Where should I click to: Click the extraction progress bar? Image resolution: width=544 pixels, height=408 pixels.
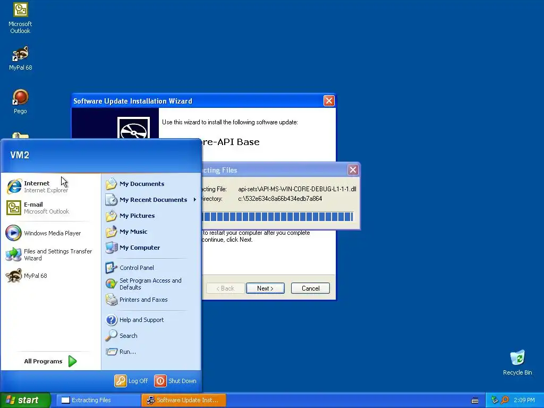(277, 217)
